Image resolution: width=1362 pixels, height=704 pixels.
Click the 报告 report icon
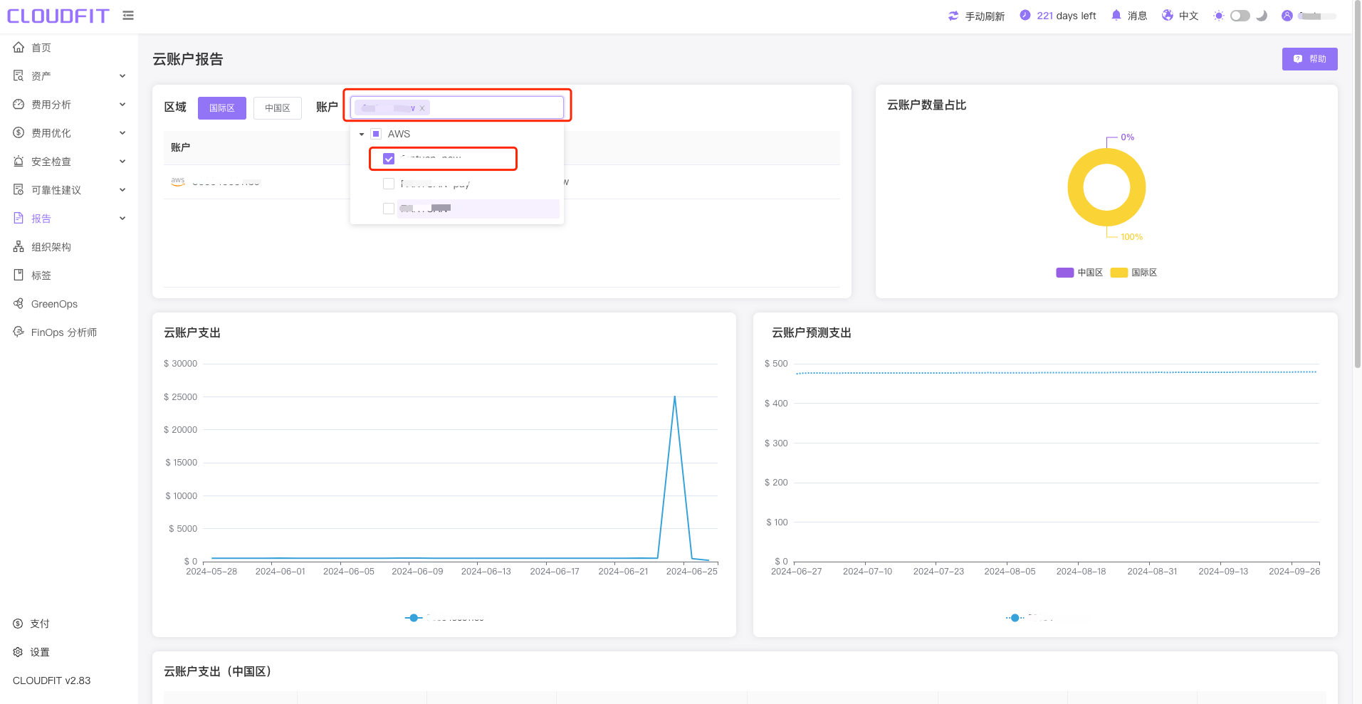pyautogui.click(x=19, y=218)
